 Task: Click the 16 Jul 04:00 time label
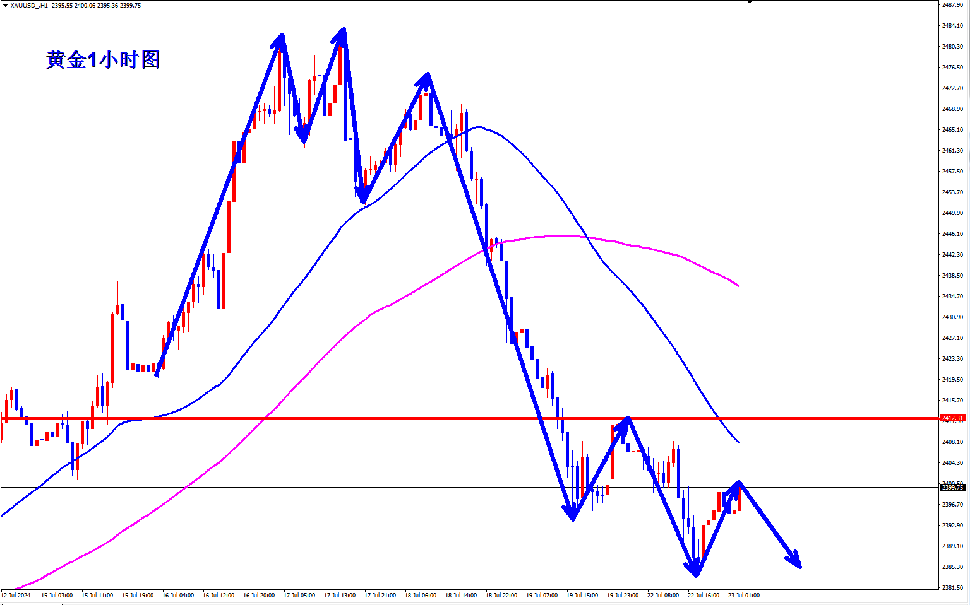click(178, 596)
